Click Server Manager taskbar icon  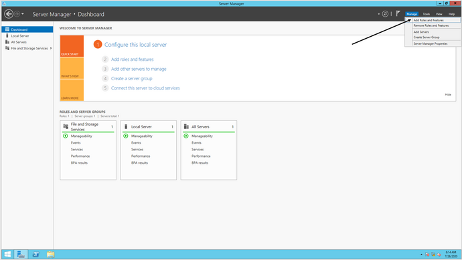tap(21, 254)
